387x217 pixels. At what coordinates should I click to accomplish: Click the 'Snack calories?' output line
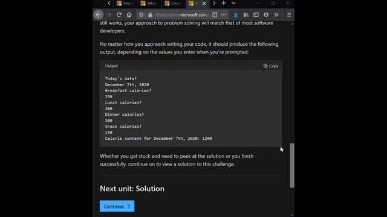click(123, 127)
